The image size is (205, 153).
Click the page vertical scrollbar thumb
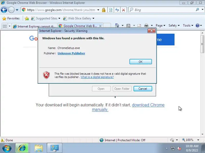(202, 44)
